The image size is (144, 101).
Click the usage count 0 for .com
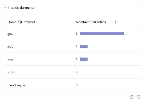point(77,72)
